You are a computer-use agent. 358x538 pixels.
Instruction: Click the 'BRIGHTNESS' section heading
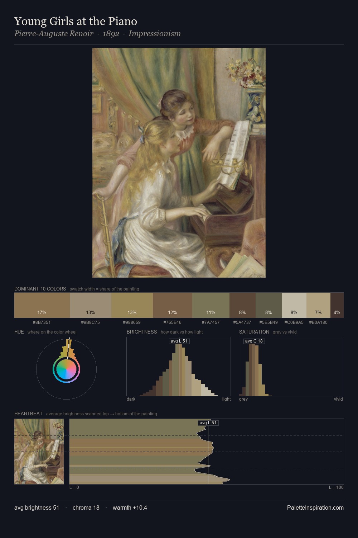click(x=142, y=332)
